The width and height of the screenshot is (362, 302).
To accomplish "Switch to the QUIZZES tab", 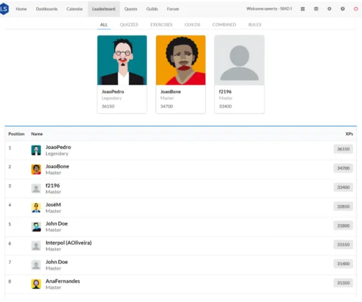I will 129,25.
